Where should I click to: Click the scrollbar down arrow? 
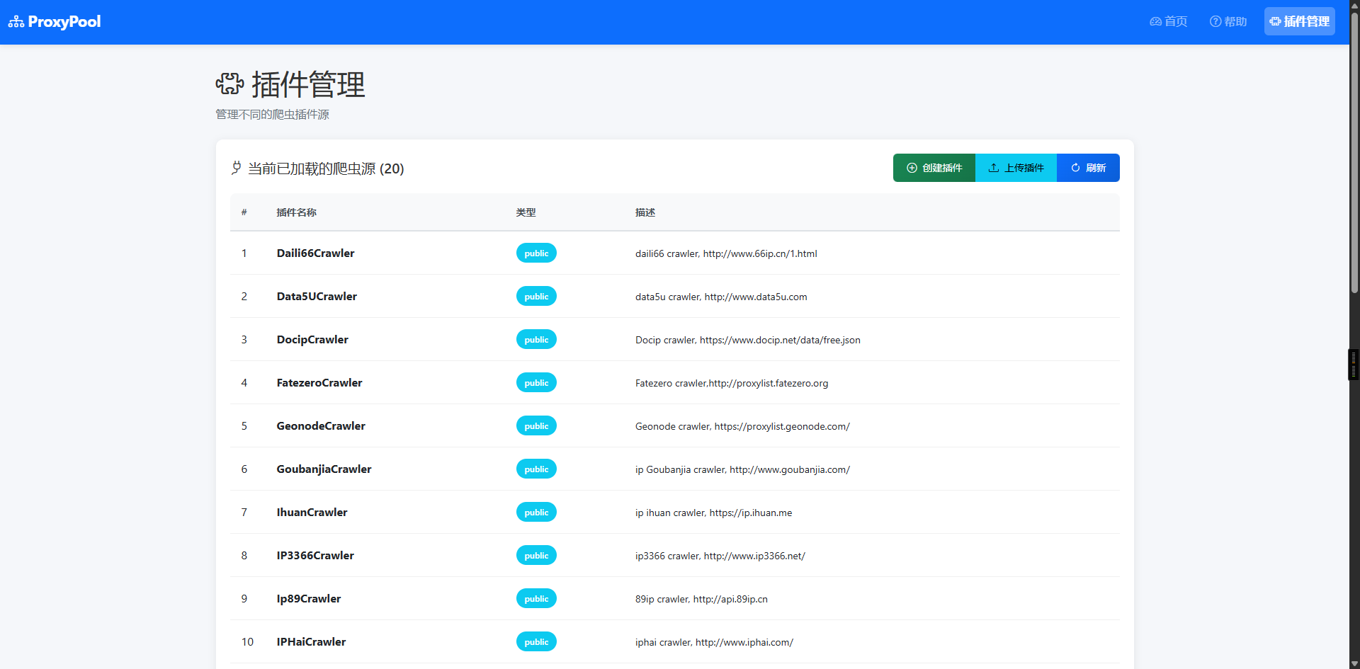(1354, 663)
